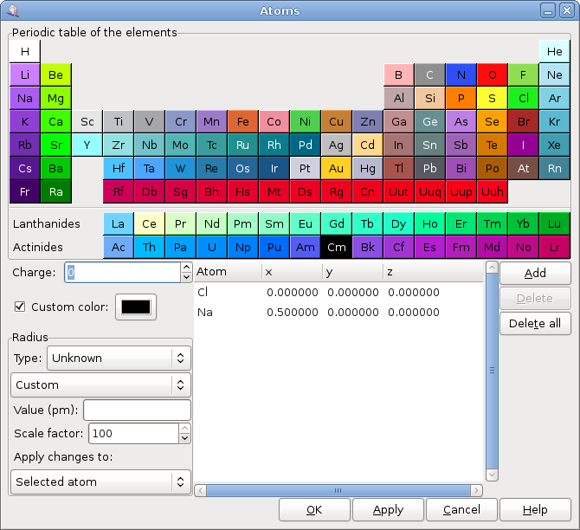Click the Gold (Au) element button
The height and width of the screenshot is (530, 580).
(336, 169)
